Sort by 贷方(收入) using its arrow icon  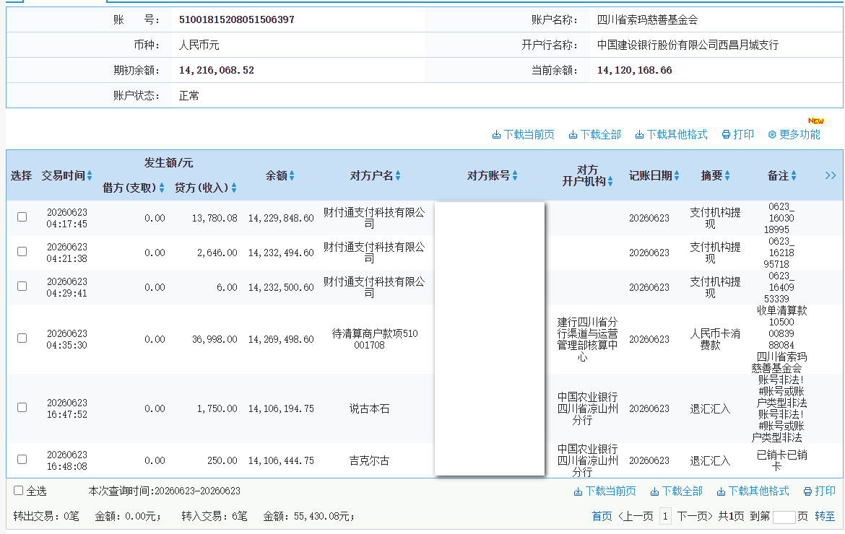pyautogui.click(x=234, y=188)
